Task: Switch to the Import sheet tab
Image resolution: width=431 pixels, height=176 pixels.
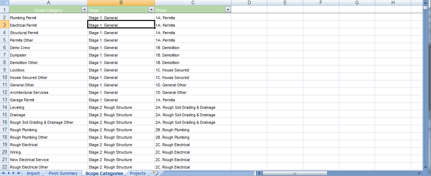Action: coord(33,173)
